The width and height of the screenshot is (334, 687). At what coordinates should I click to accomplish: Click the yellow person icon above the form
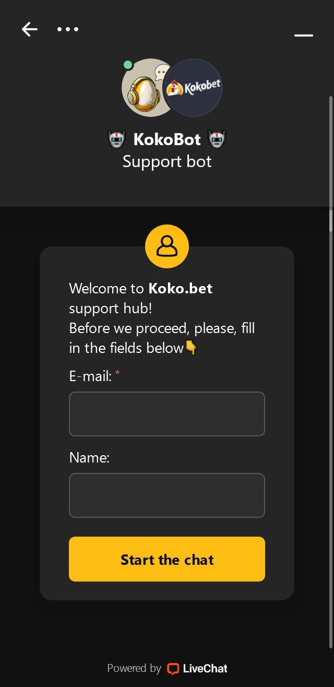point(167,246)
